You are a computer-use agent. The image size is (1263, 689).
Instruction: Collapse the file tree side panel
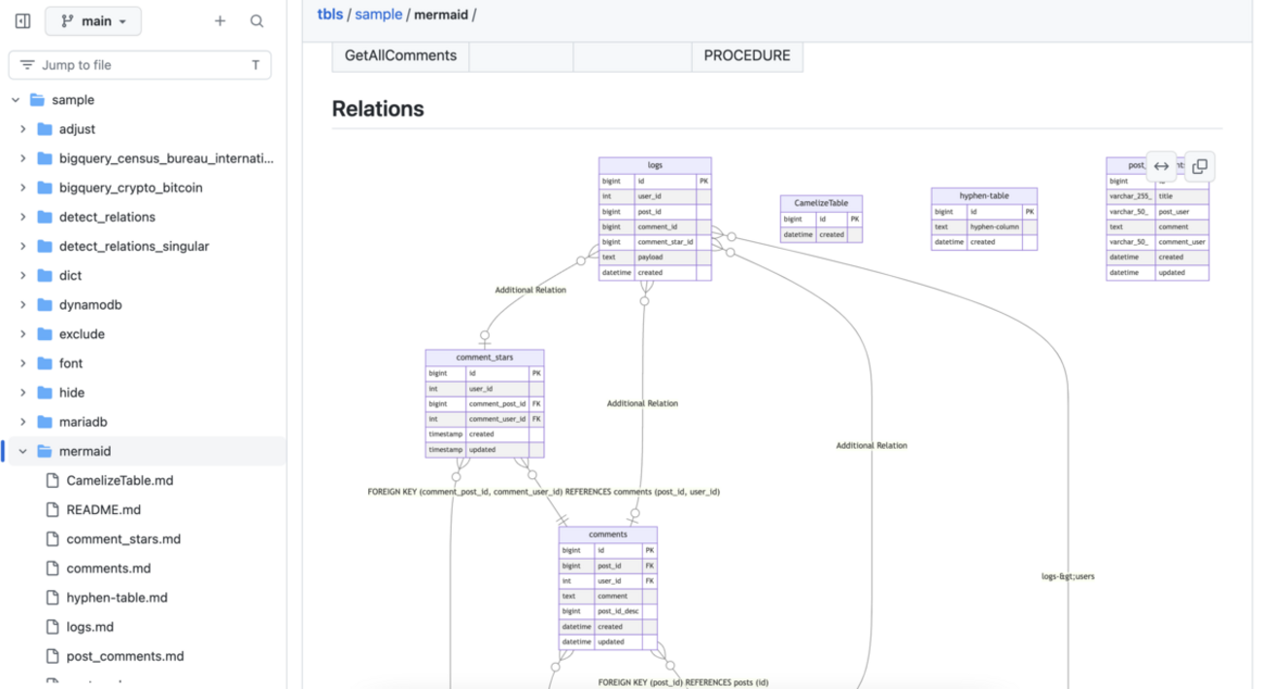click(x=23, y=20)
